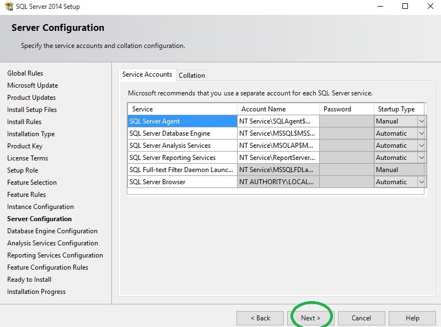Cancel the SQL Server setup

(x=362, y=318)
